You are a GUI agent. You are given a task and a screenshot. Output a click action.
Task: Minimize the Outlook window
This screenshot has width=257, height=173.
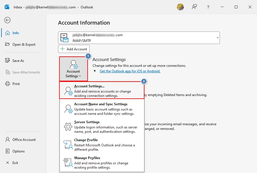tap(222, 7)
